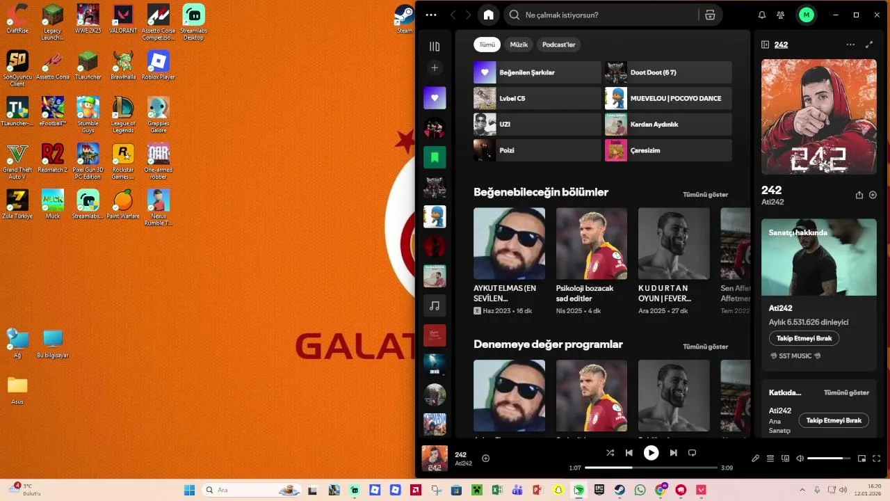This screenshot has width=890, height=501.
Task: Open 'Psikoloji bozacak sad editler' episode card
Action: (x=592, y=261)
